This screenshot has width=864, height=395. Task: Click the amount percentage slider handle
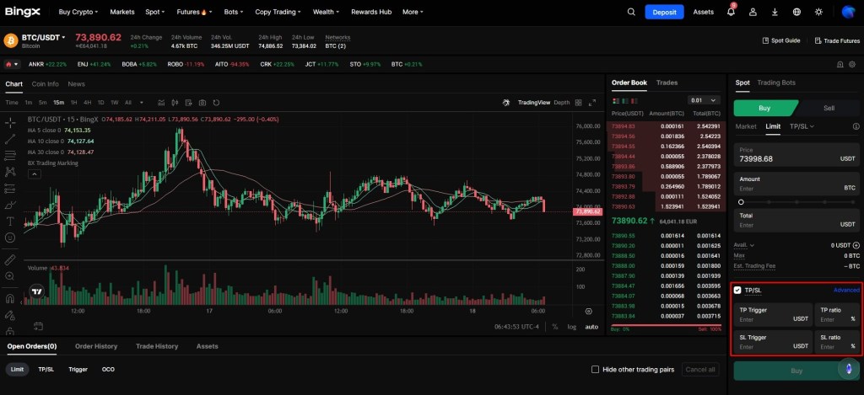741,202
